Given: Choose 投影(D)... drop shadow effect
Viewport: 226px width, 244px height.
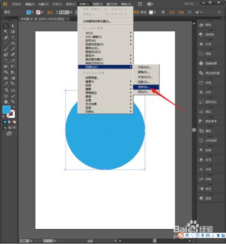Looking at the screenshot, I should pos(146,82).
